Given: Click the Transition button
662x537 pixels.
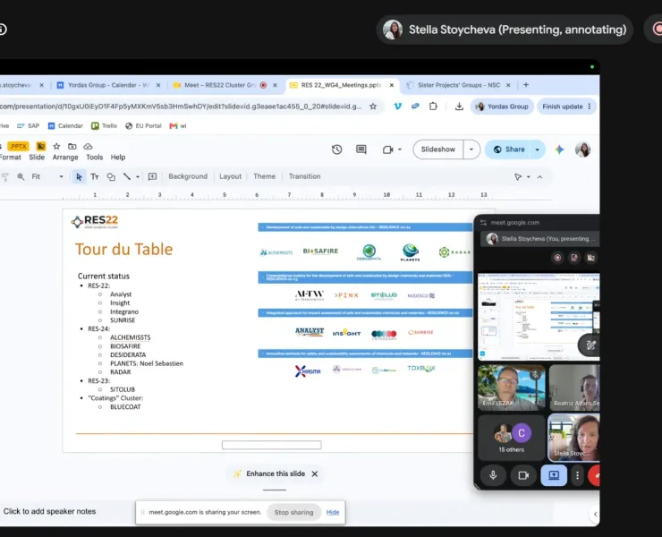Looking at the screenshot, I should (304, 176).
